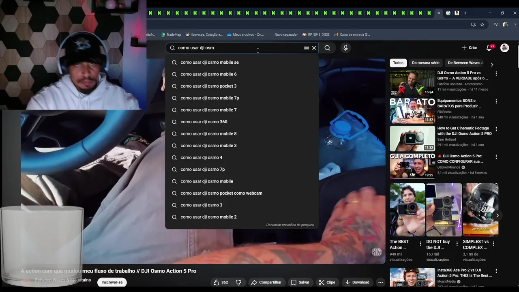
Task: Click the Criar button
Action: [469, 48]
